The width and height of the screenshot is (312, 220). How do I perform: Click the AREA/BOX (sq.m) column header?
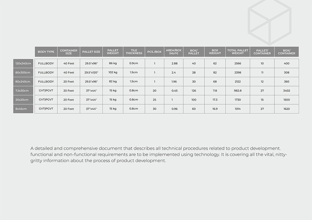pos(174,52)
